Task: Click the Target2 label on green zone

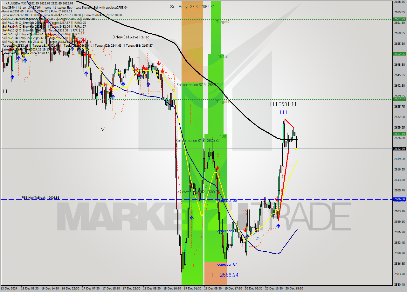Action: tap(223, 22)
